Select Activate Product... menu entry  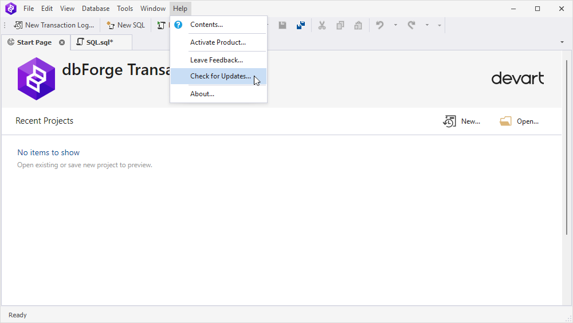click(218, 42)
